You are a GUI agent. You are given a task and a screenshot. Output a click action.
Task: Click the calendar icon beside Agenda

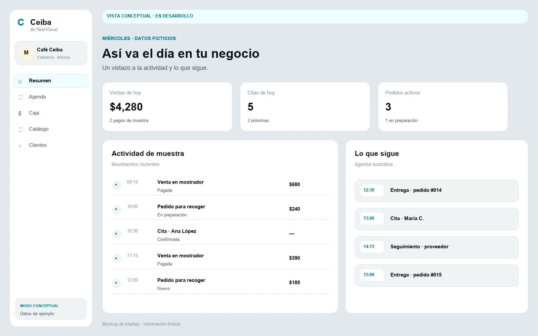pos(20,97)
